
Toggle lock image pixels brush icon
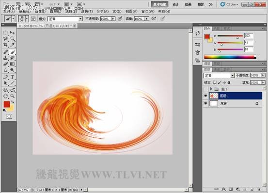(x=220, y=82)
